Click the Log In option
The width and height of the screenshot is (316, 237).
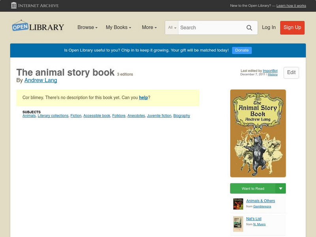click(x=269, y=28)
